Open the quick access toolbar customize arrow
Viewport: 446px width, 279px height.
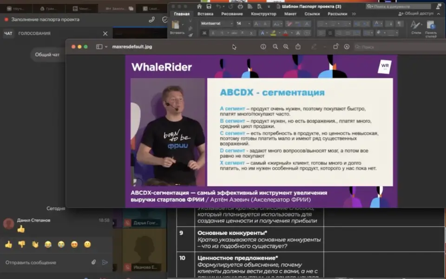pos(269,6)
